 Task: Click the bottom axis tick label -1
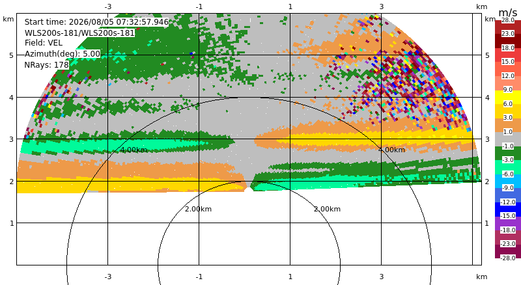[x=199, y=277]
